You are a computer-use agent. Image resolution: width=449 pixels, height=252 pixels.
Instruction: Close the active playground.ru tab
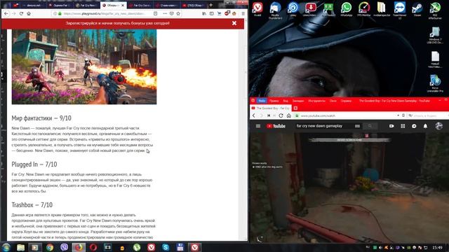(123, 5)
